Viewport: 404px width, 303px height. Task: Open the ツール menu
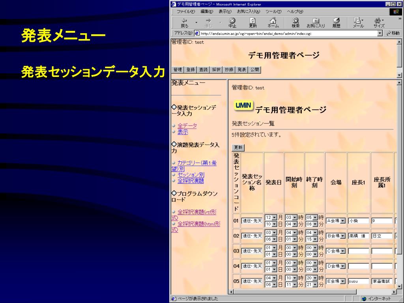point(273,11)
